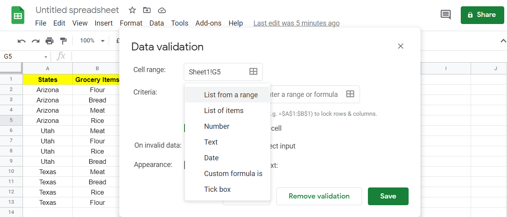Choose Date criteria option
Viewport: 507px width, 217px height.
pos(228,158)
